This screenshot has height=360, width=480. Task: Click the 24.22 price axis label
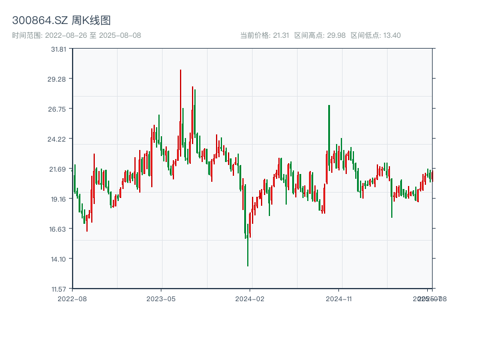tap(58, 139)
